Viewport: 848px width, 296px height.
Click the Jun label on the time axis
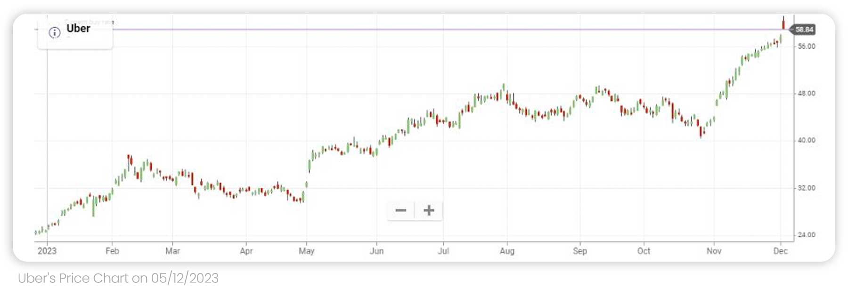point(376,251)
